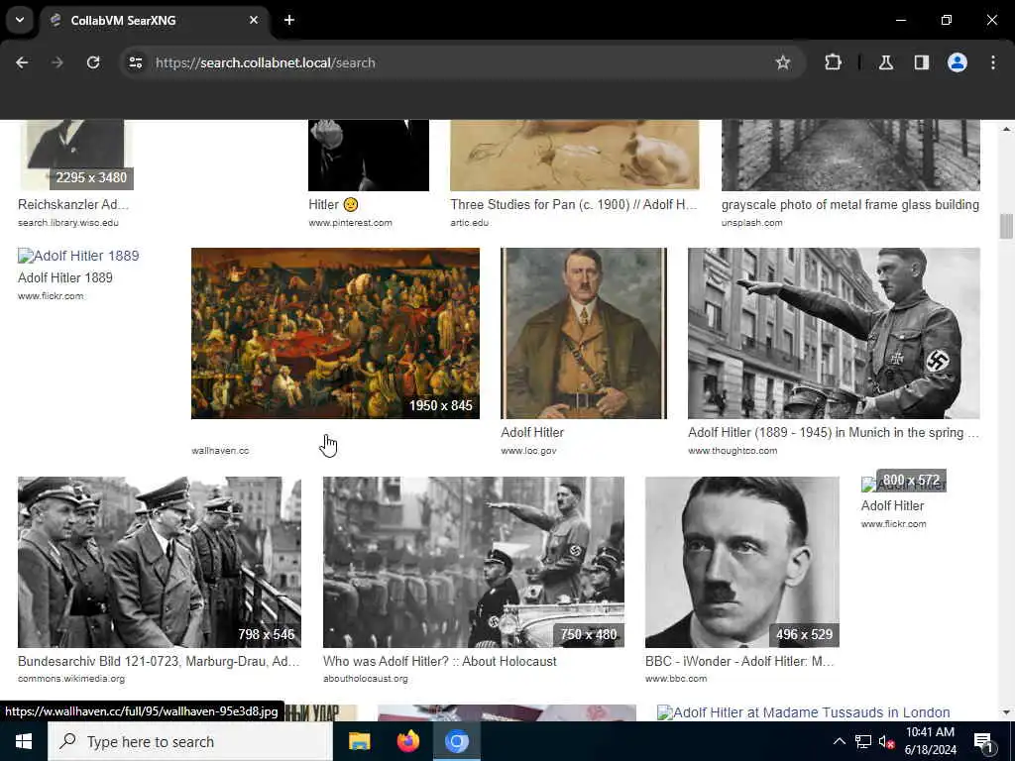Reload the current page
Screen dimensions: 1015x761
point(93,62)
